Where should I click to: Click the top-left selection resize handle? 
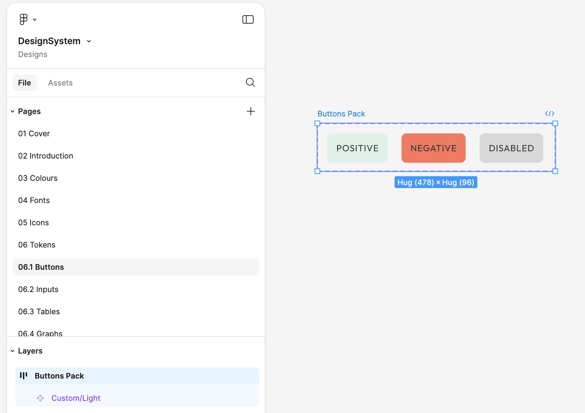point(317,123)
